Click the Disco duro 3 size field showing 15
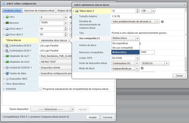 [124, 11]
